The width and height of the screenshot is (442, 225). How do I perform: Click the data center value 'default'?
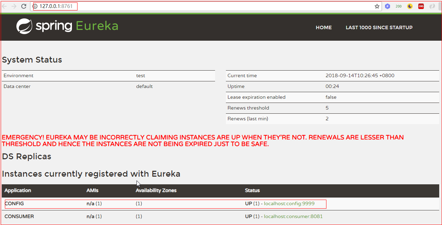[x=145, y=86]
